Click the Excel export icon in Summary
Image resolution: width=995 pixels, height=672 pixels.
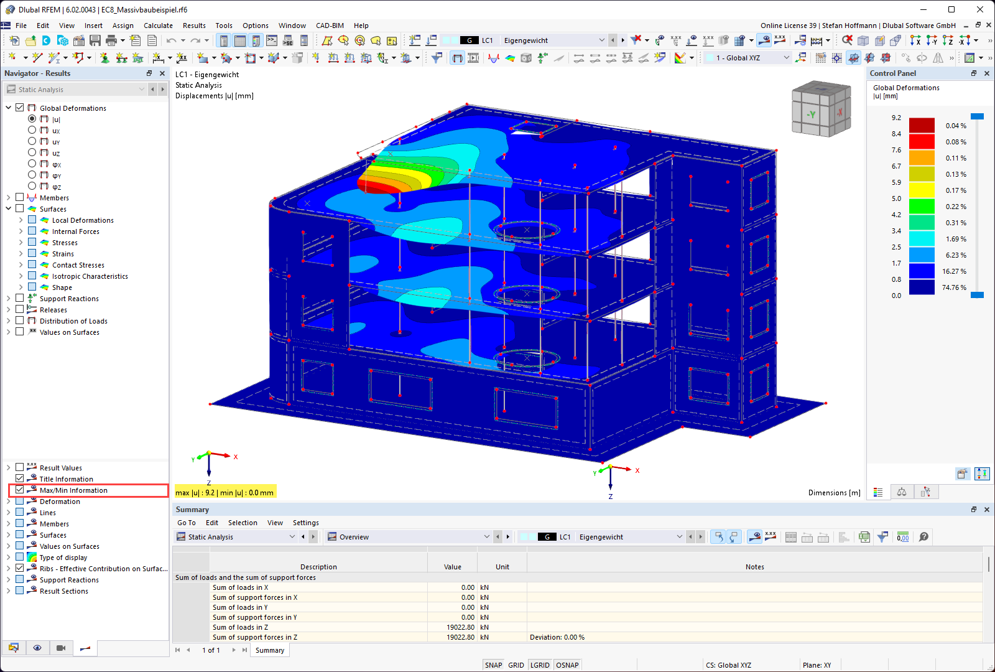[864, 537]
